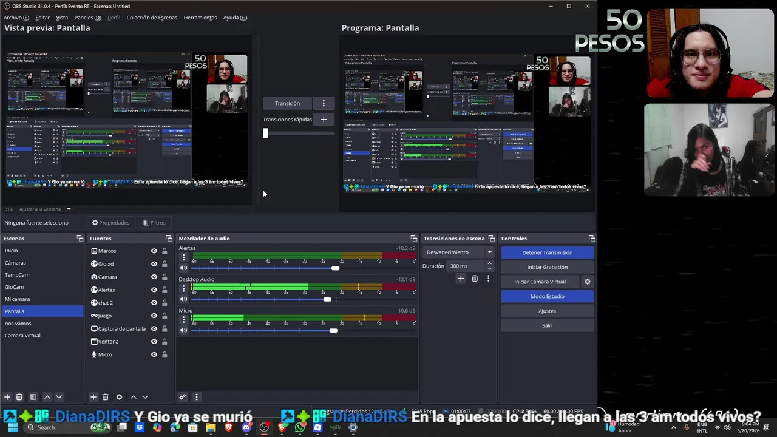Viewport: 777px width, 437px height.
Task: Add a new source in Fuentes panel
Action: click(x=93, y=397)
